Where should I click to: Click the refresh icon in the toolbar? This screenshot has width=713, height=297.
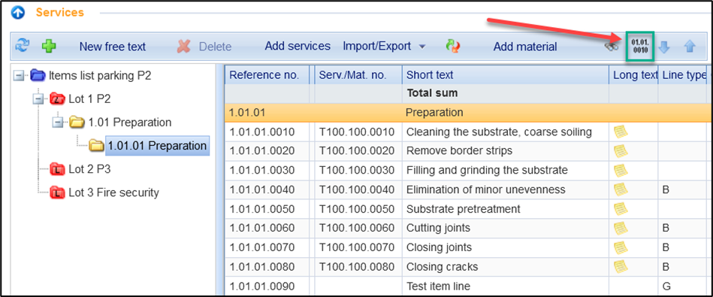(22, 46)
